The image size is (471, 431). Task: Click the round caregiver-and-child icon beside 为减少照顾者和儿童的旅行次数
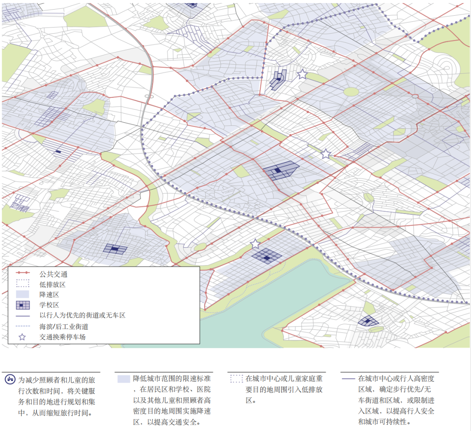10,379
